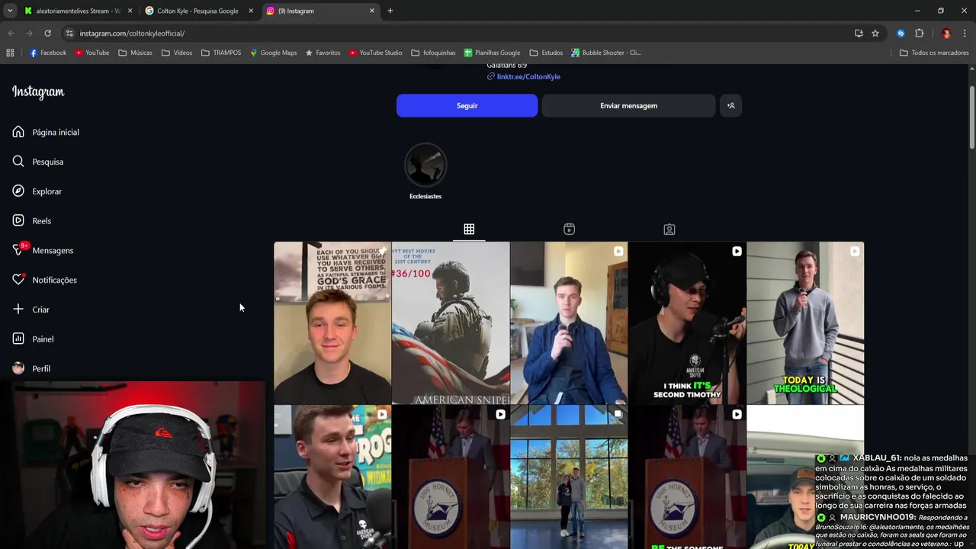Viewport: 976px width, 549px height.
Task: Open the apps grid in bookmarks bar
Action: pyautogui.click(x=10, y=53)
